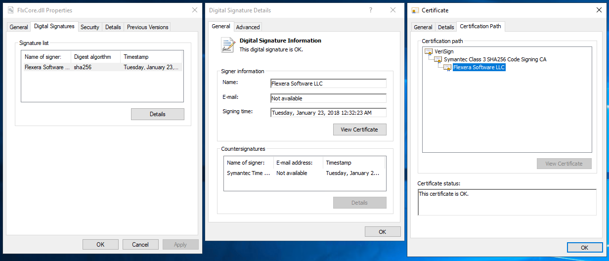Click the signer Name field Flexera Software LLC
Viewport: 609px width, 261px height.
pyautogui.click(x=328, y=84)
